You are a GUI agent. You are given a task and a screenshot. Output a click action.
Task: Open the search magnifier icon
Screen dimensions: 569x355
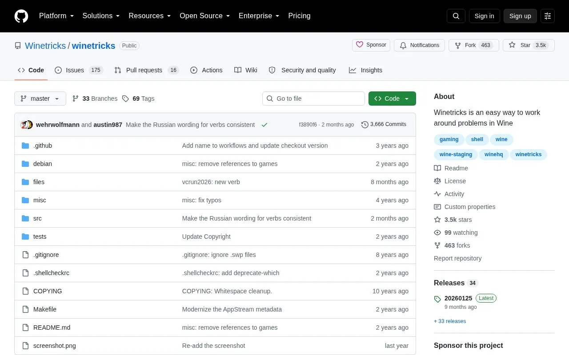tap(456, 16)
